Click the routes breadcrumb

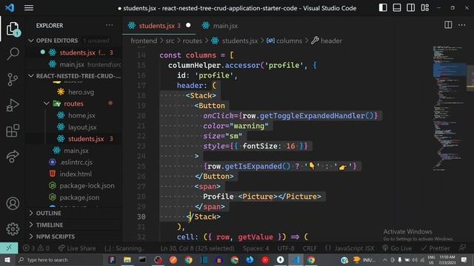(x=193, y=41)
